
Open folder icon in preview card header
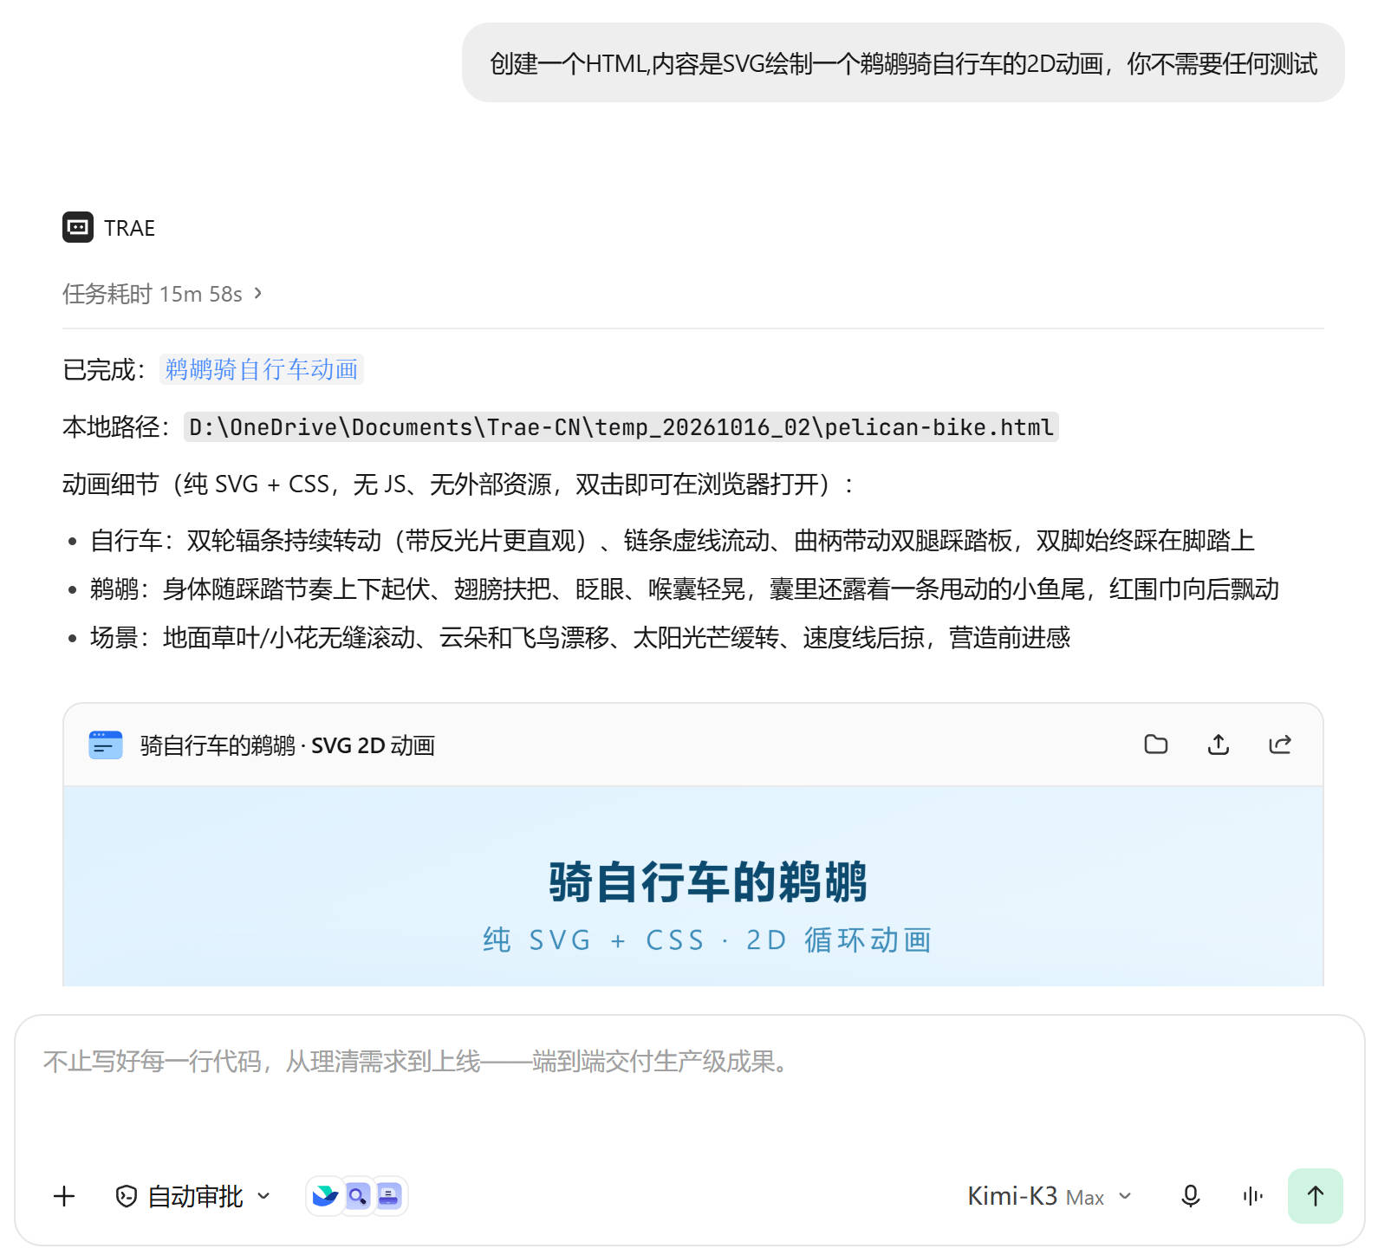pos(1156,745)
